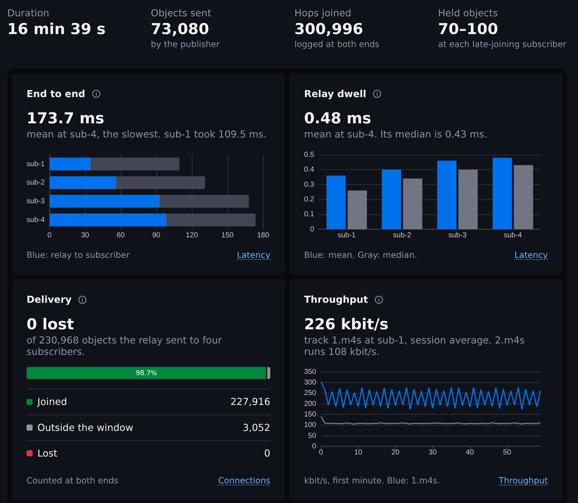This screenshot has width=578, height=503.
Task: Click the 'Outside the window' row label
Action: pos(85,427)
